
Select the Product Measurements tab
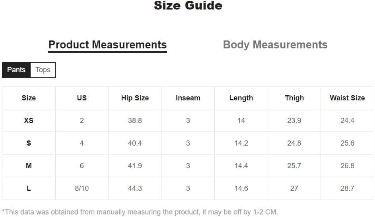coord(108,45)
